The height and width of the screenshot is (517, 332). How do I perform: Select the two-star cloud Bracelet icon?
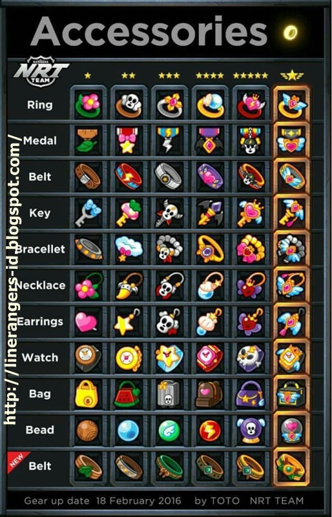click(x=129, y=249)
